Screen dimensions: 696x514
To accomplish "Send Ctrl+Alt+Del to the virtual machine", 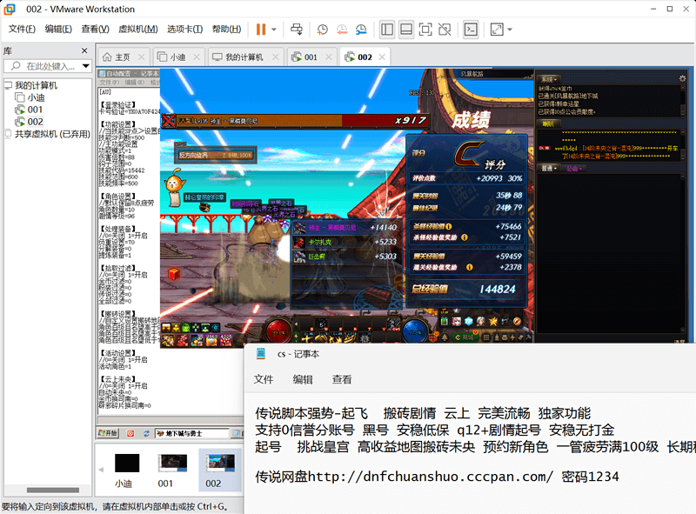I will pos(297,30).
